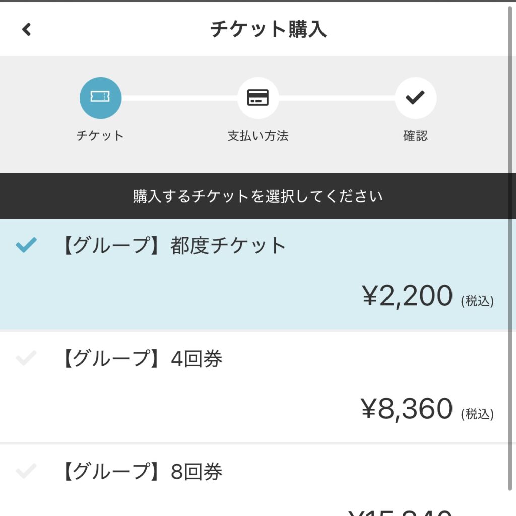Click the チケット購入 page title
The image size is (516, 516).
pyautogui.click(x=268, y=29)
